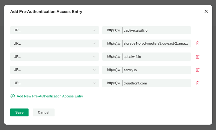Open the URL type dropdown for captive.aiwifi.io
The width and height of the screenshot is (216, 130).
point(55,30)
